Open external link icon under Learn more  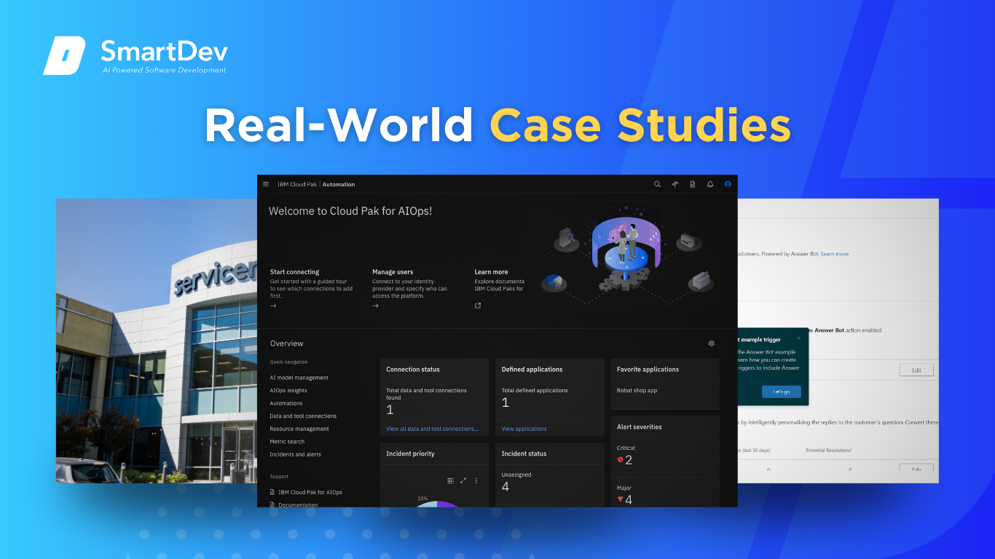pos(478,306)
